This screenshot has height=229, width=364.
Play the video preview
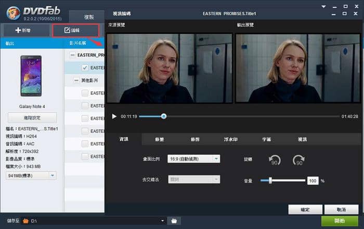click(x=114, y=116)
